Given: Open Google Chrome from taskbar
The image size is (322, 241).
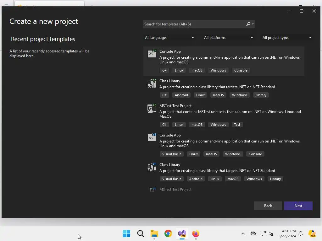Looking at the screenshot, I should point(168,233).
